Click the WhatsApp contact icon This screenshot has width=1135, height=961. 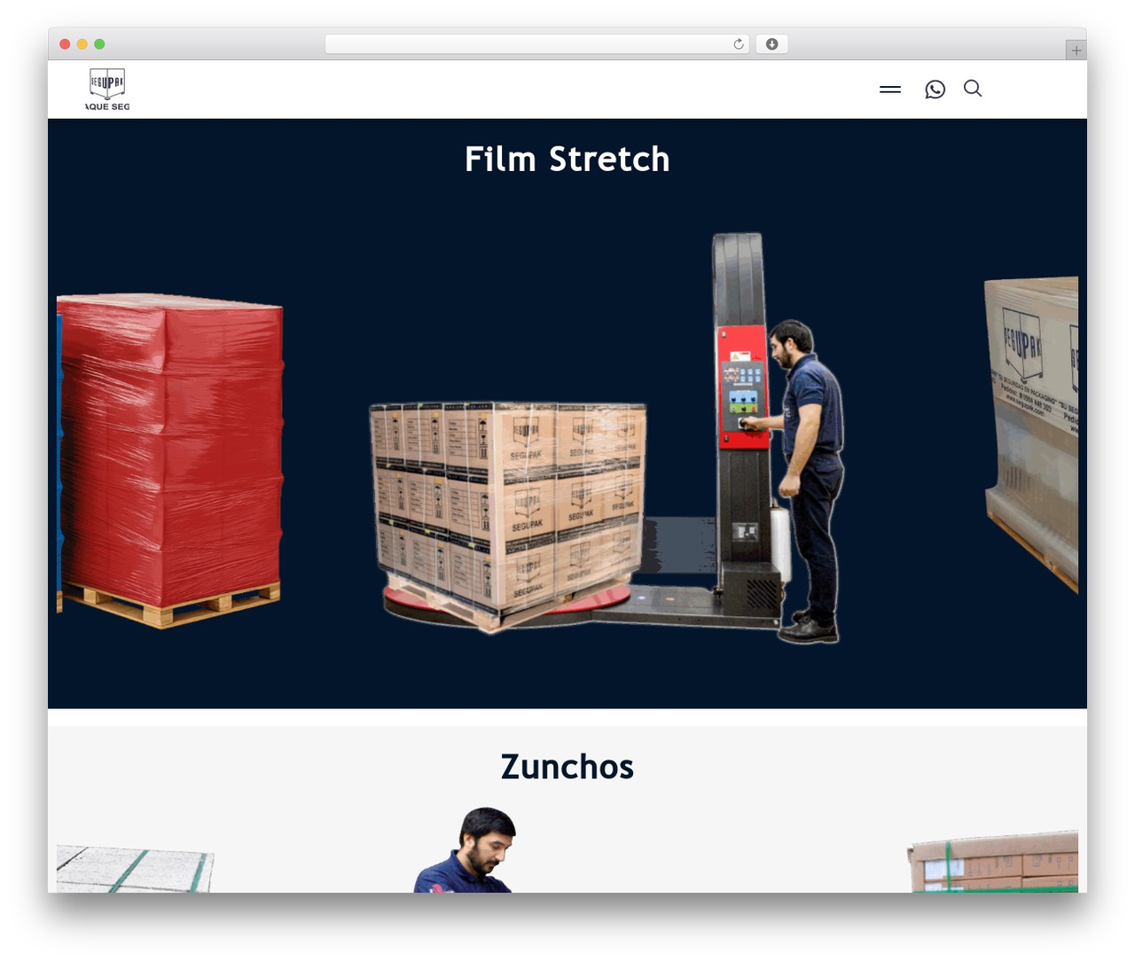tap(935, 90)
